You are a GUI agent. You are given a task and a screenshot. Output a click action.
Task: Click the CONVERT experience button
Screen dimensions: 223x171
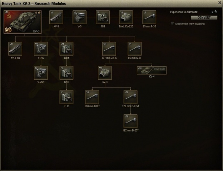tap(204, 17)
